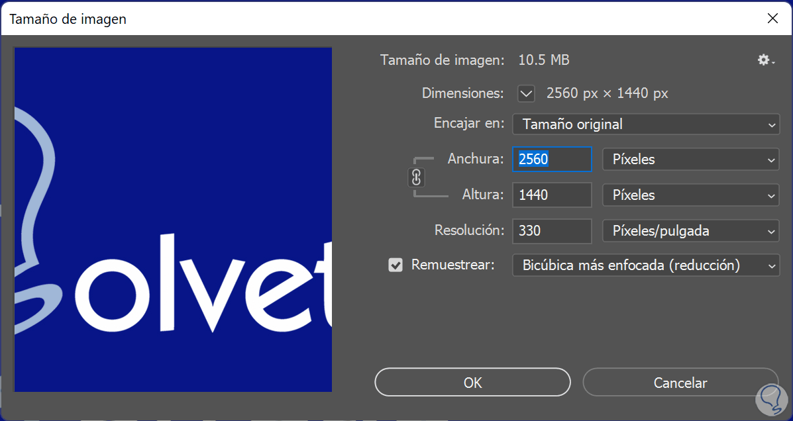Open the Anchura units dropdown

pyautogui.click(x=691, y=160)
